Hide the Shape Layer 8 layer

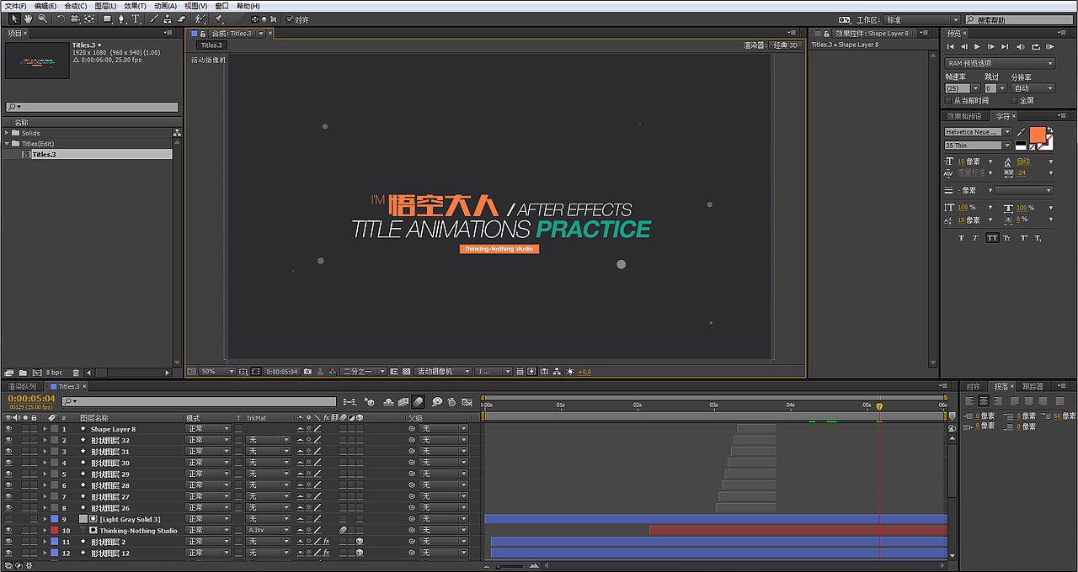9,429
